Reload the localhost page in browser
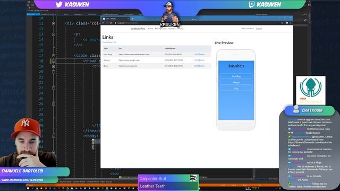This screenshot has width=340, height=191. (x=111, y=23)
